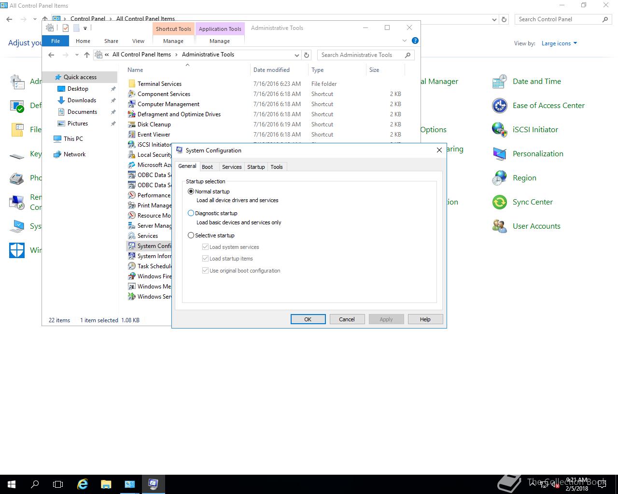Open Personalization icon in Control Panel
The width and height of the screenshot is (618, 494).
(x=500, y=154)
